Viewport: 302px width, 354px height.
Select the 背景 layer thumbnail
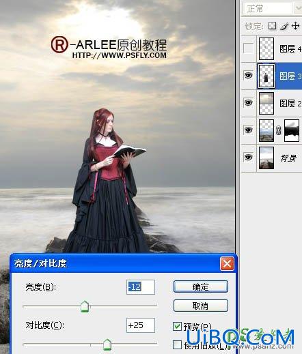coord(266,158)
